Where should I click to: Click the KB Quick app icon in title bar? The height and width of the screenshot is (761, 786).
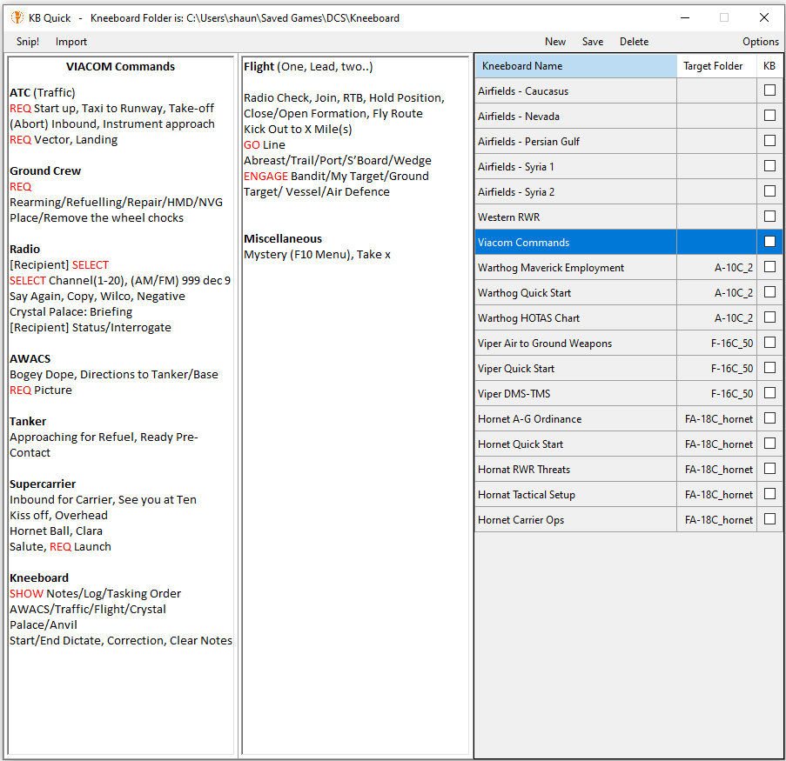click(x=17, y=17)
